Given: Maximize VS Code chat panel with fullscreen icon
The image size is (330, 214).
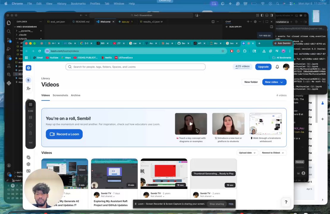Looking at the screenshot, I should point(267,22).
